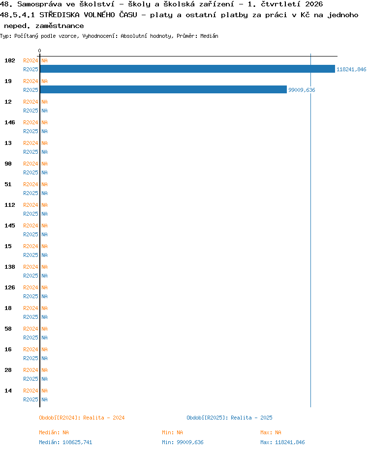Click the orange Medián: NA text
This screenshot has height=451, width=369.
[x=54, y=433]
